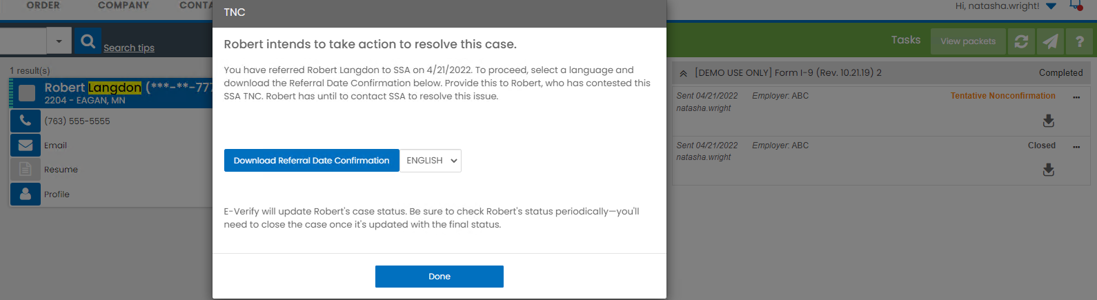The image size is (1097, 300).
Task: Click the phone icon for Robert Langdon
Action: (26, 121)
